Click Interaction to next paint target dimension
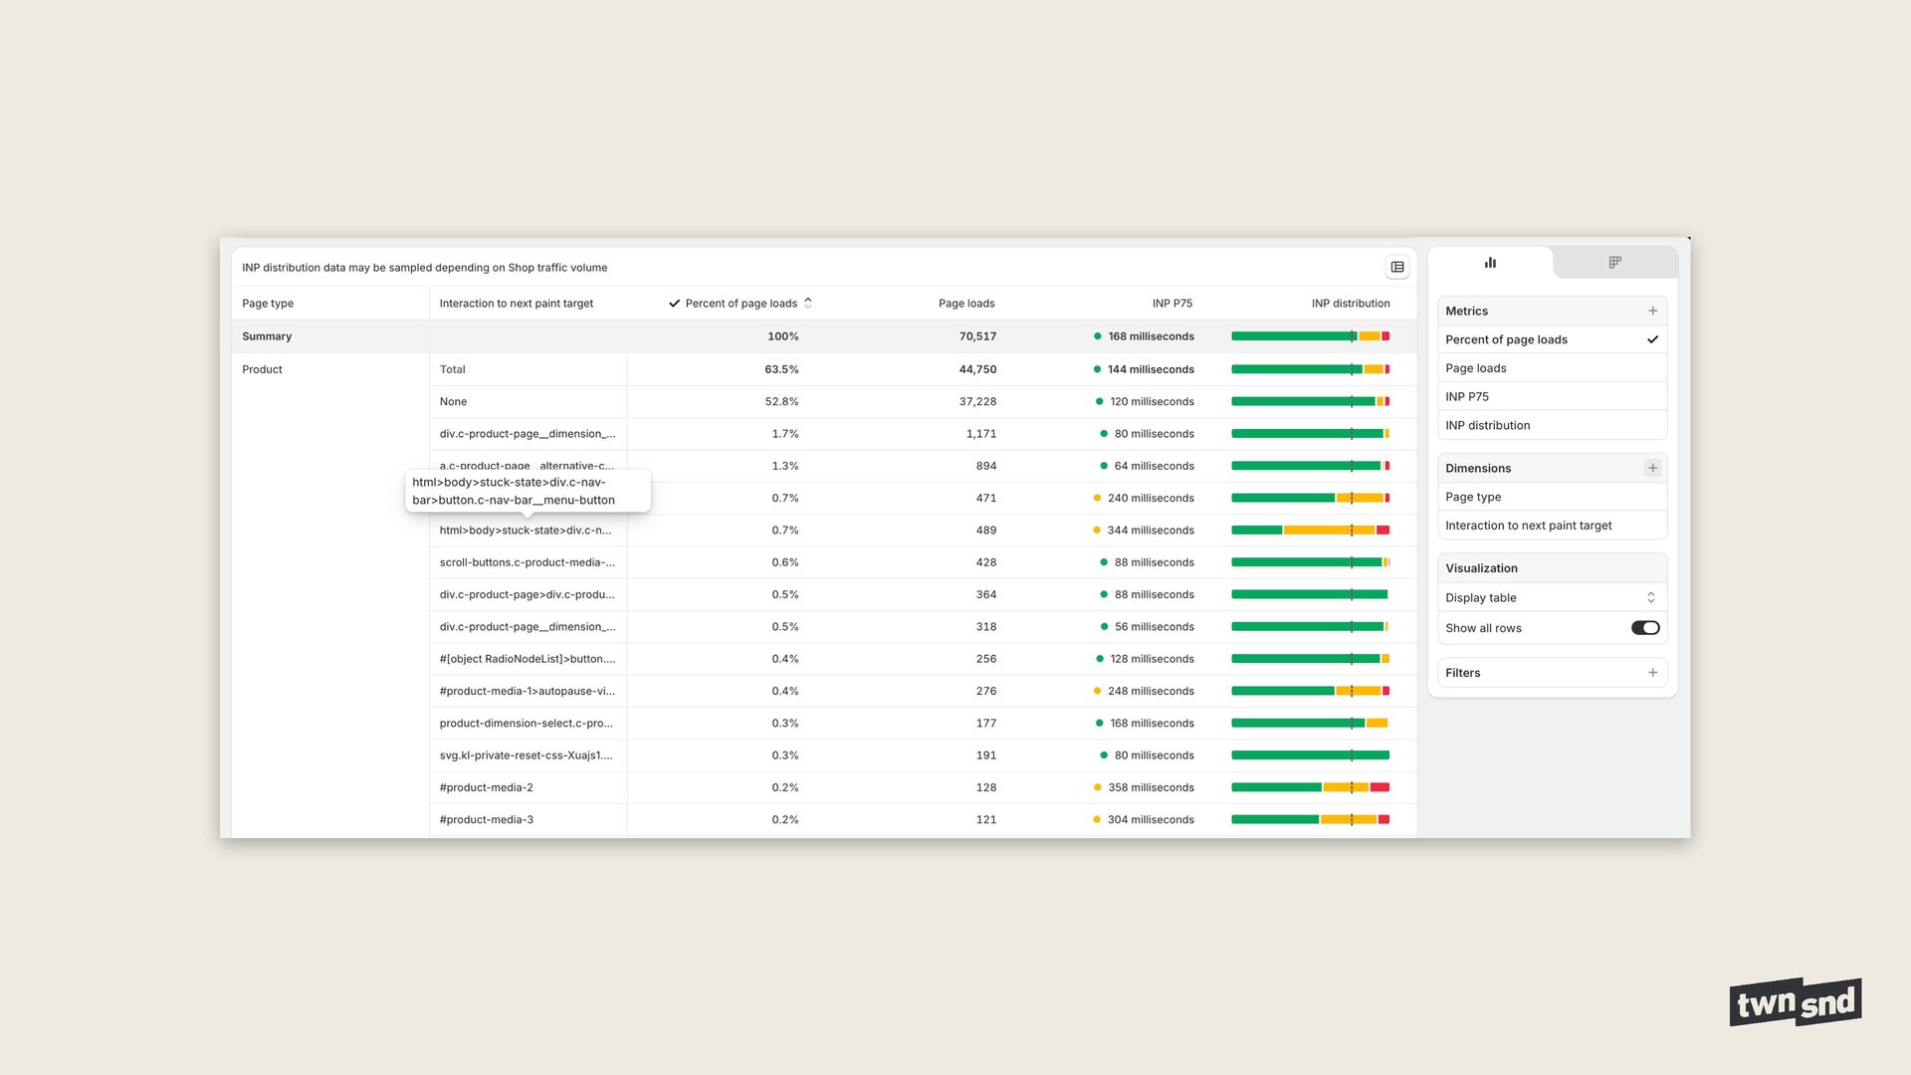Image resolution: width=1911 pixels, height=1075 pixels. [1529, 526]
